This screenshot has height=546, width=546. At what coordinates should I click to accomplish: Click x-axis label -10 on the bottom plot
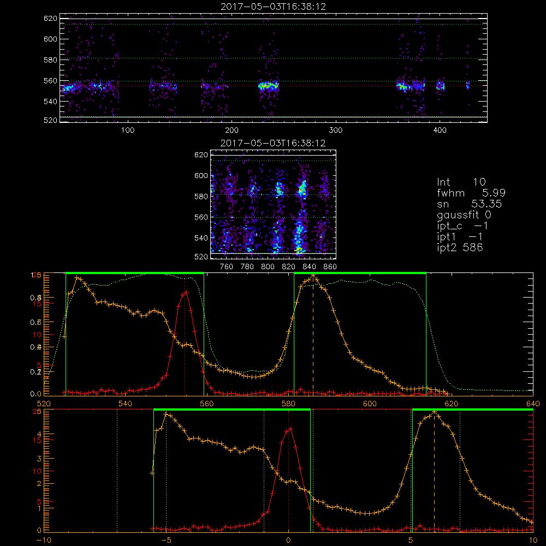pos(44,540)
